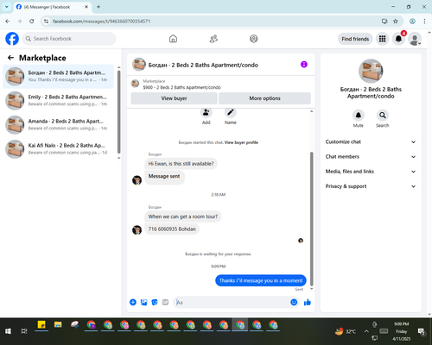Open File Explorer from the taskbar

coord(58,325)
